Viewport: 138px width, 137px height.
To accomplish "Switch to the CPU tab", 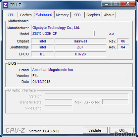I will point(11,15).
